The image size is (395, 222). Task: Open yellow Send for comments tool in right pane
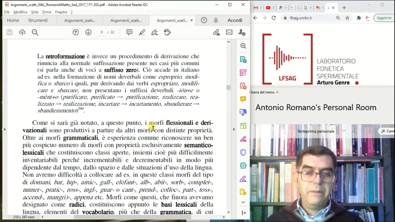point(243,192)
